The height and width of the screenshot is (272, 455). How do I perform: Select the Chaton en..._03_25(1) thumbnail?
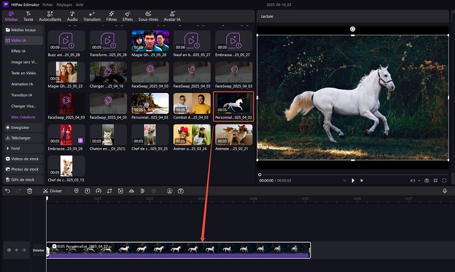click(x=108, y=135)
